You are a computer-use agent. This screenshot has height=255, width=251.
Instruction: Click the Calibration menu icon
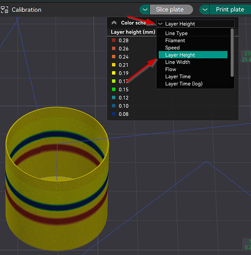(5, 10)
